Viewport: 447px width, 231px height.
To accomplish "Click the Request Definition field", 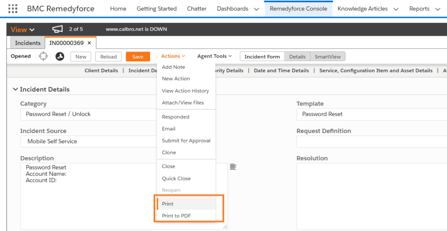I will (x=372, y=142).
